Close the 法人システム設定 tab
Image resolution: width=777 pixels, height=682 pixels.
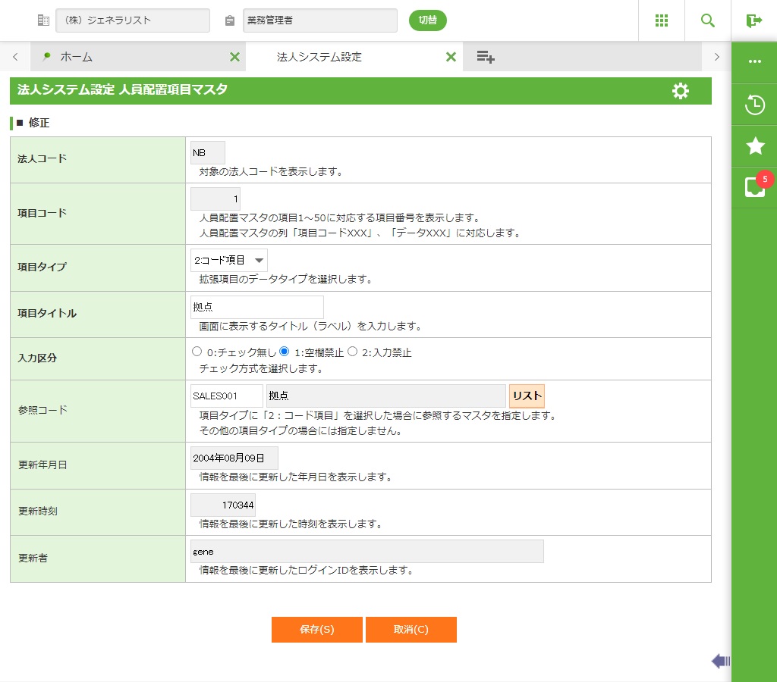coord(451,57)
